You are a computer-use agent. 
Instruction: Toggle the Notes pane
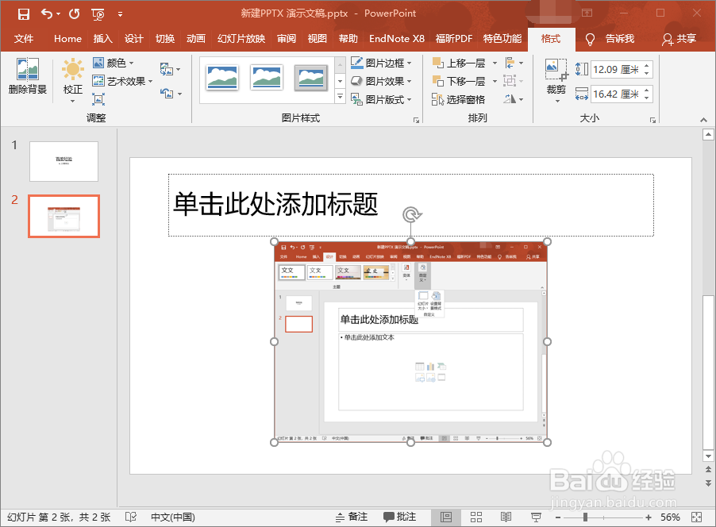(x=350, y=517)
